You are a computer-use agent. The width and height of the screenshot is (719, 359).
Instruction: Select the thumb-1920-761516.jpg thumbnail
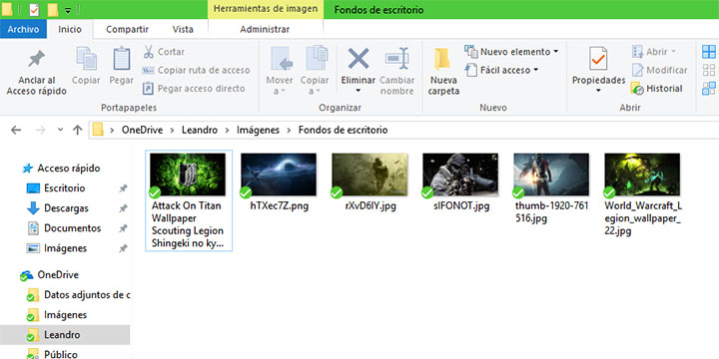point(551,175)
